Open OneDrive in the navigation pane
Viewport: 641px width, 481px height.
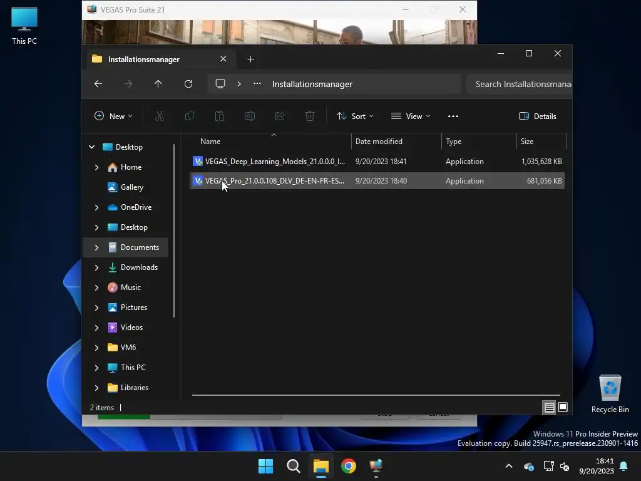click(136, 207)
